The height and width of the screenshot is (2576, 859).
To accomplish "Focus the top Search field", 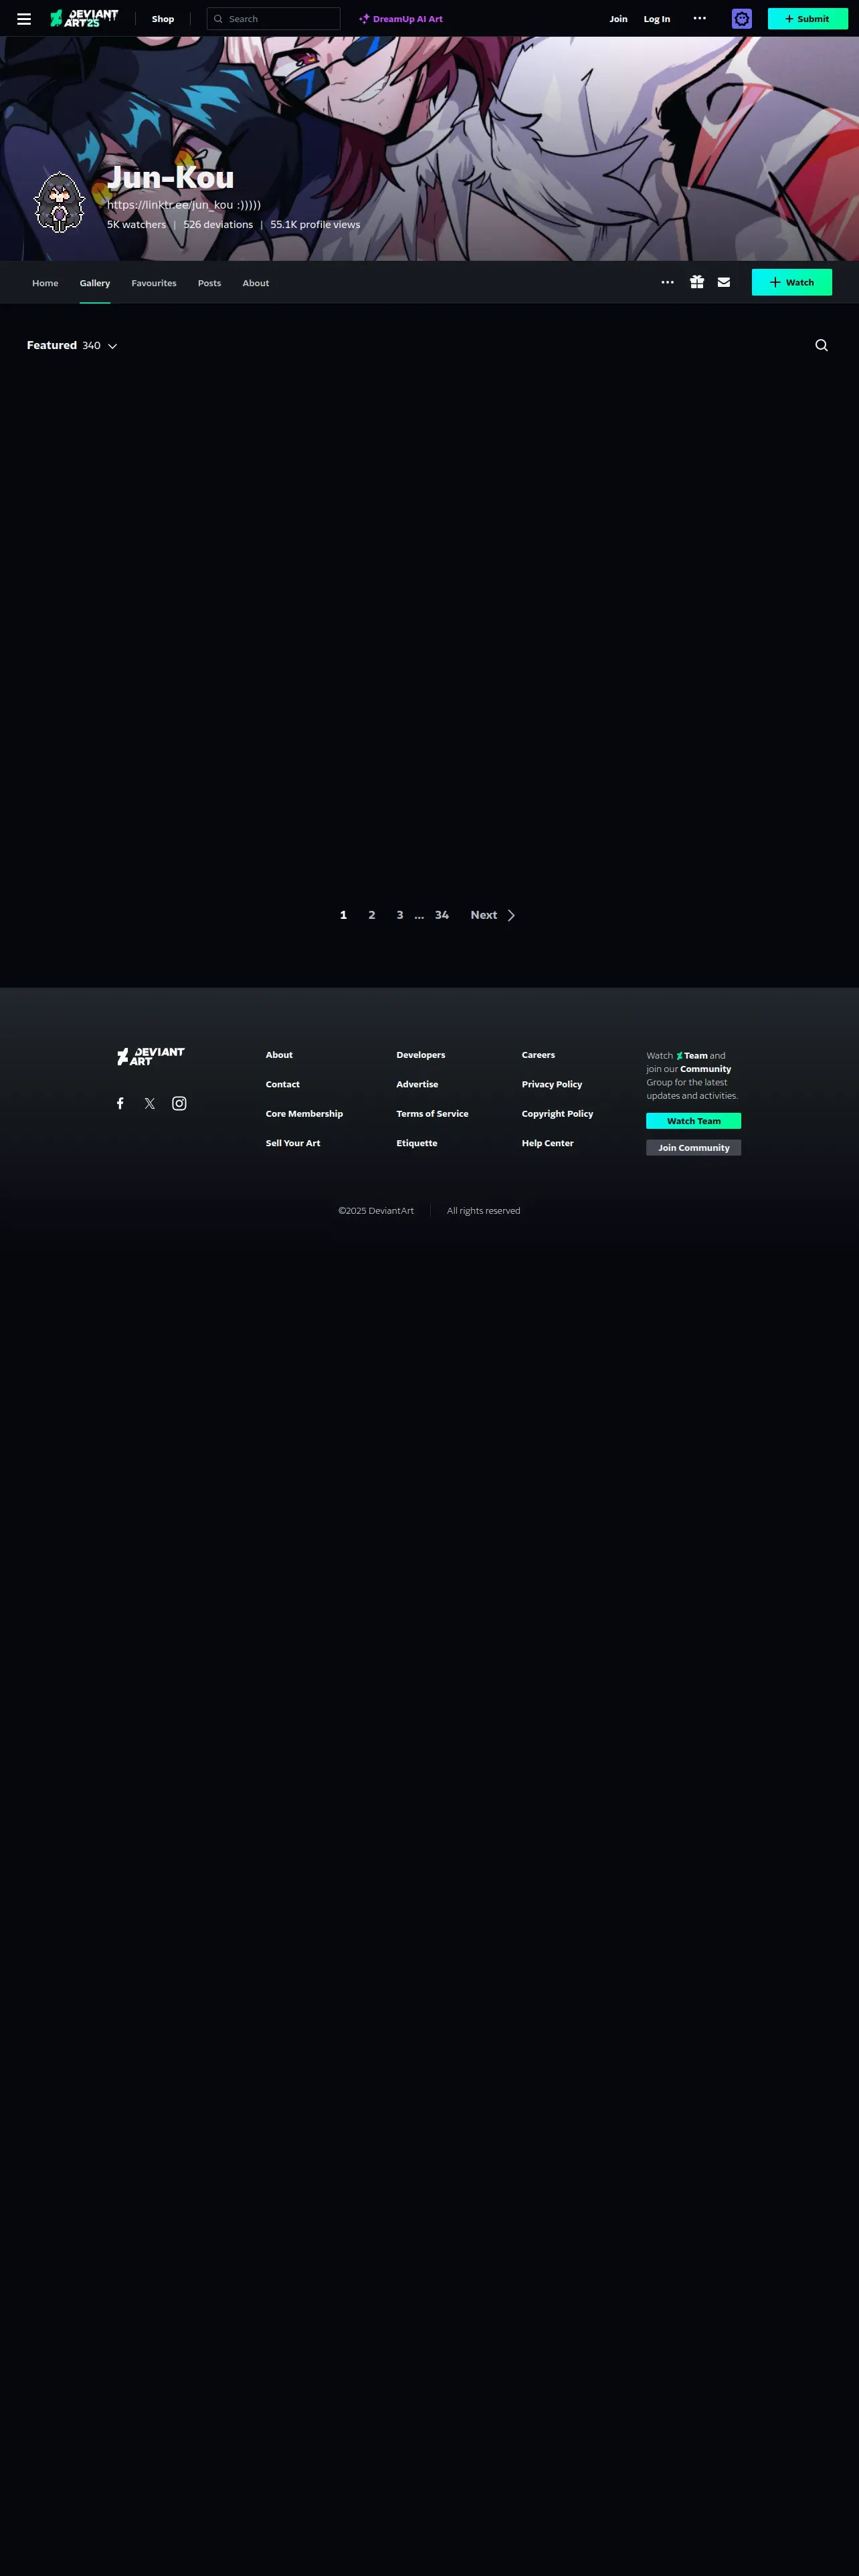I will coord(273,19).
